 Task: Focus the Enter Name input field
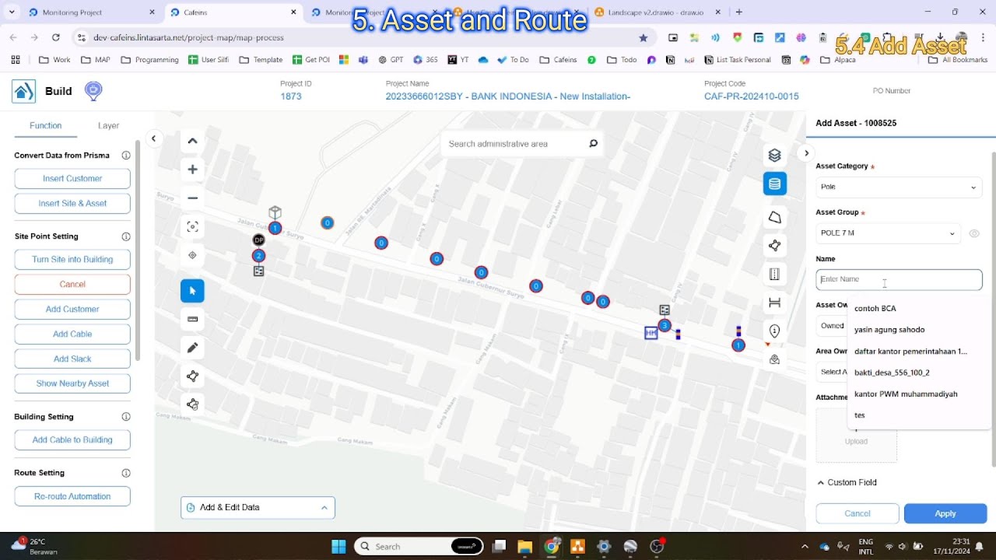[899, 280]
